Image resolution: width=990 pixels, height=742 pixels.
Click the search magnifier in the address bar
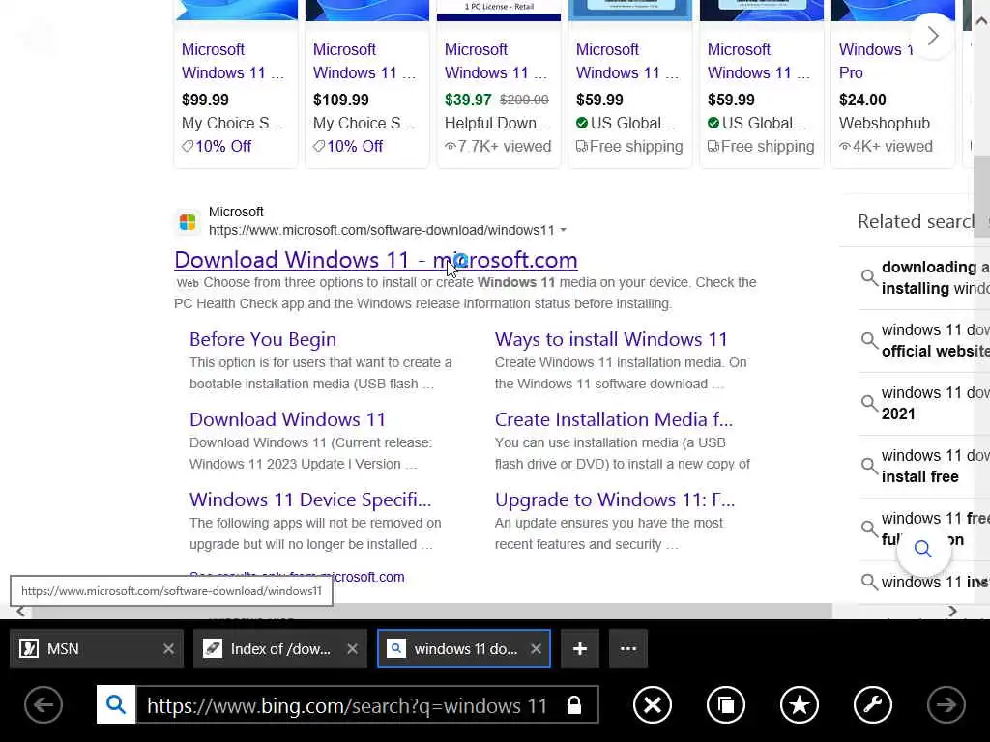(x=116, y=704)
